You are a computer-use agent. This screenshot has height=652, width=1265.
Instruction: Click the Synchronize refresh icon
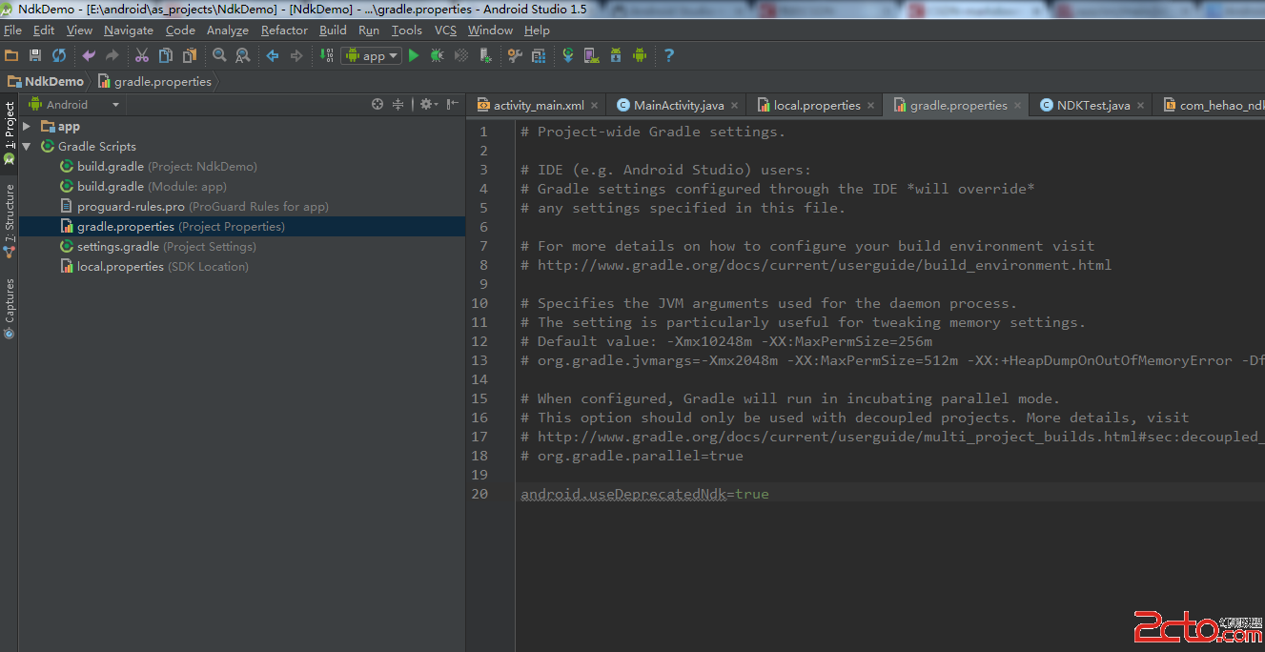[x=59, y=56]
